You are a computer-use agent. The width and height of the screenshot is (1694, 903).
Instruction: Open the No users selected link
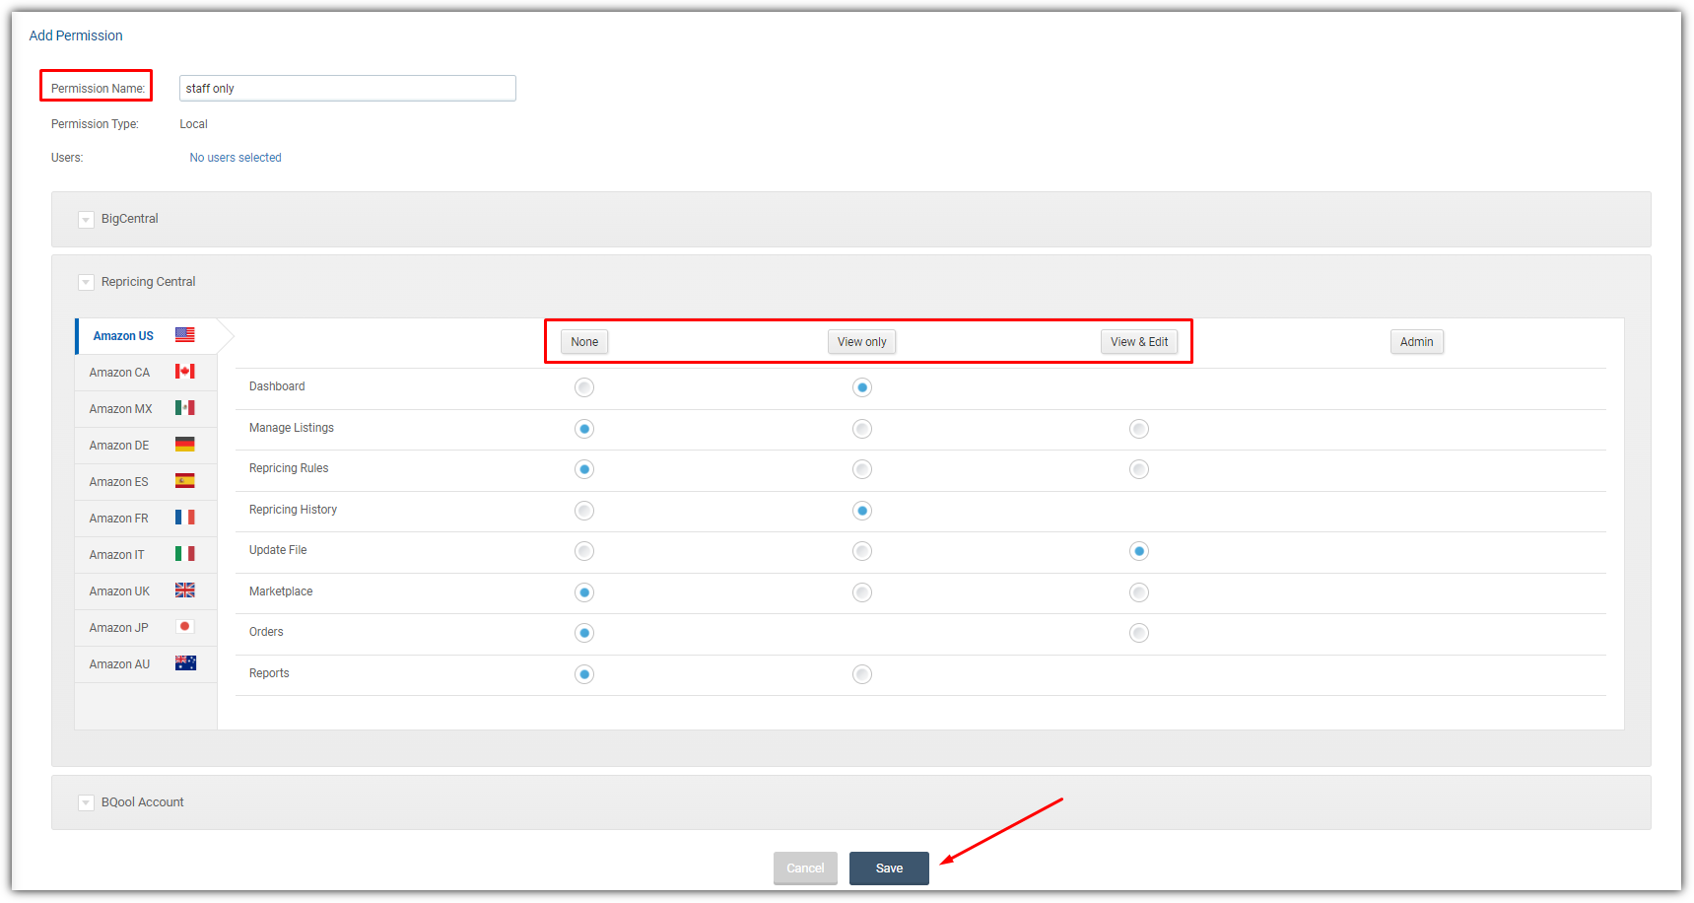coord(236,158)
